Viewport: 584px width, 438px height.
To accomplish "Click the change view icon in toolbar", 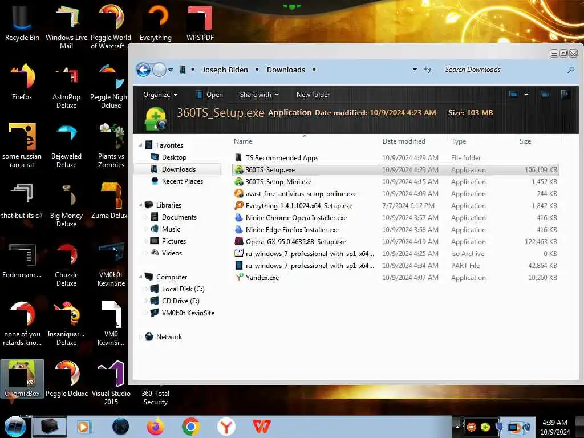I will tap(513, 95).
